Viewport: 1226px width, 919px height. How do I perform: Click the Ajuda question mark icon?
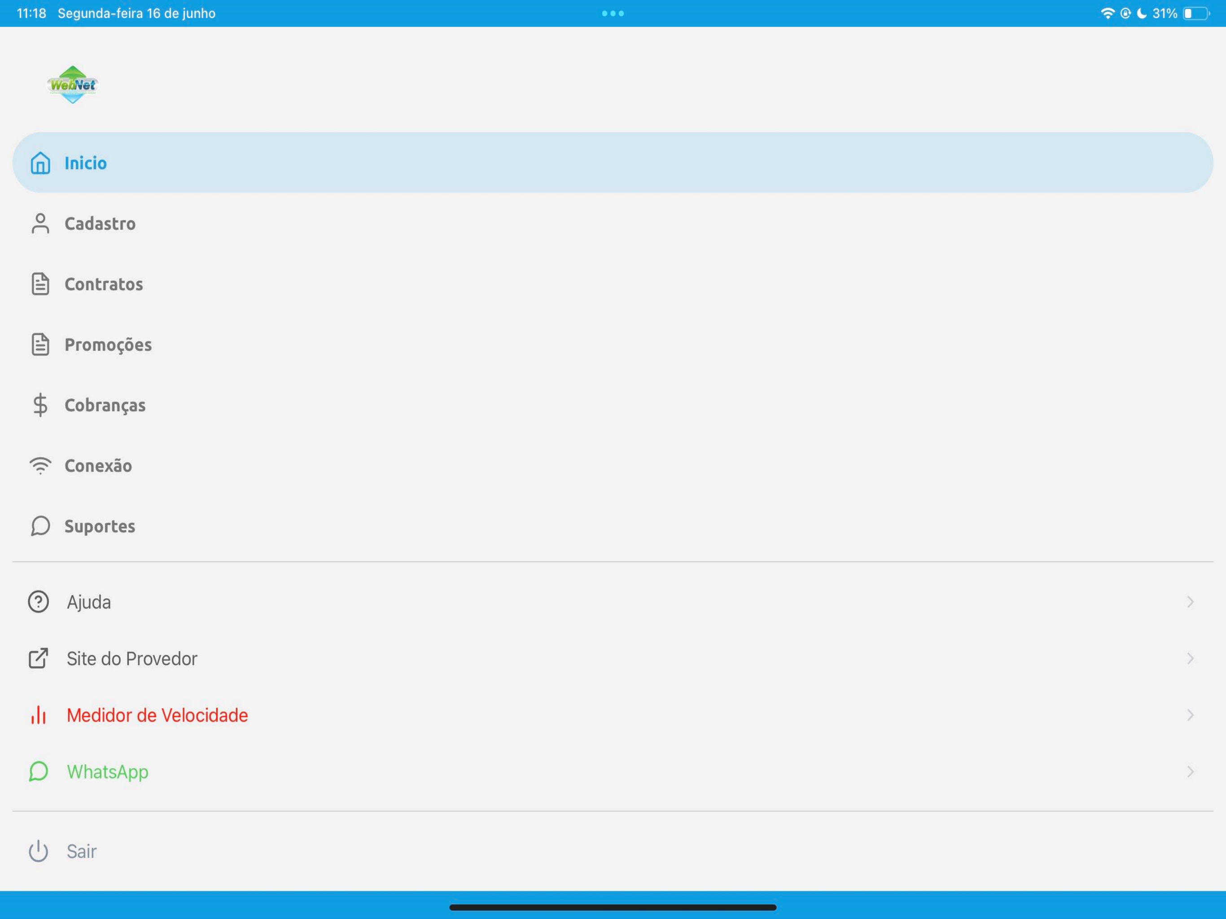tap(38, 601)
